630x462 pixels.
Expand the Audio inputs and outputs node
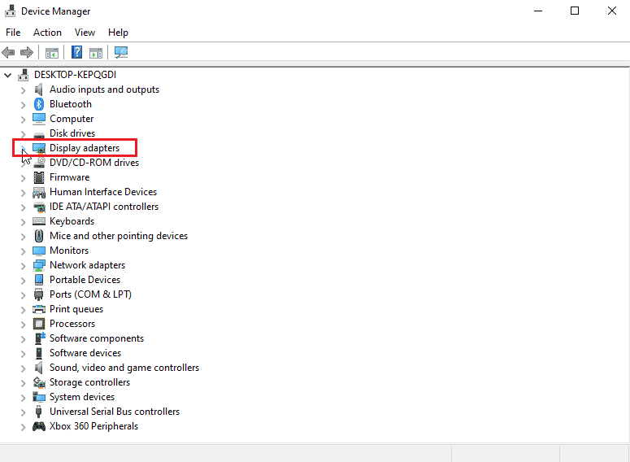coord(24,89)
